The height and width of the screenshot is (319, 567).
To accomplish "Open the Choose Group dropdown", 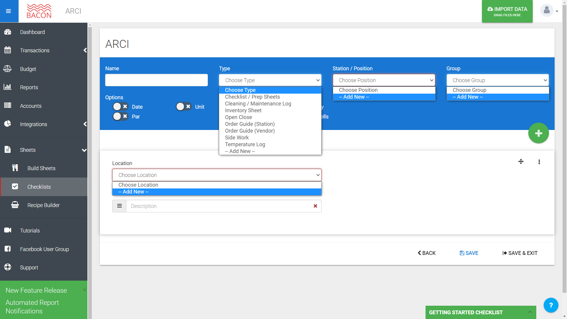I will 498,80.
